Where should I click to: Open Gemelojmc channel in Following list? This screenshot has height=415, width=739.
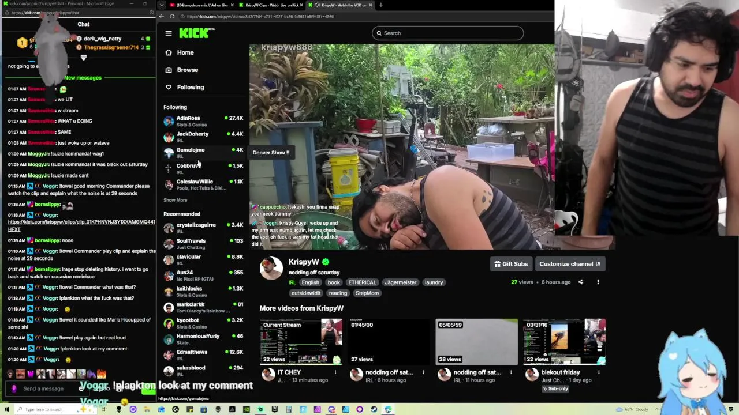pos(204,153)
